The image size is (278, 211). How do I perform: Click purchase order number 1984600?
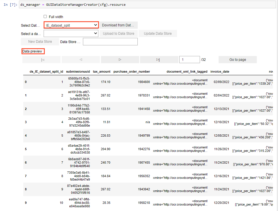pos(144,82)
